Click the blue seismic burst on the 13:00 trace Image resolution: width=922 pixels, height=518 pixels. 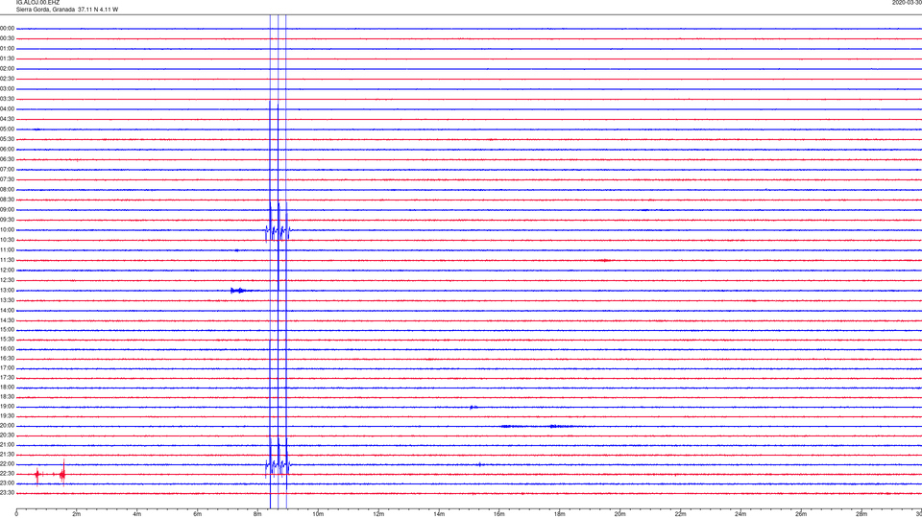pyautogui.click(x=238, y=290)
